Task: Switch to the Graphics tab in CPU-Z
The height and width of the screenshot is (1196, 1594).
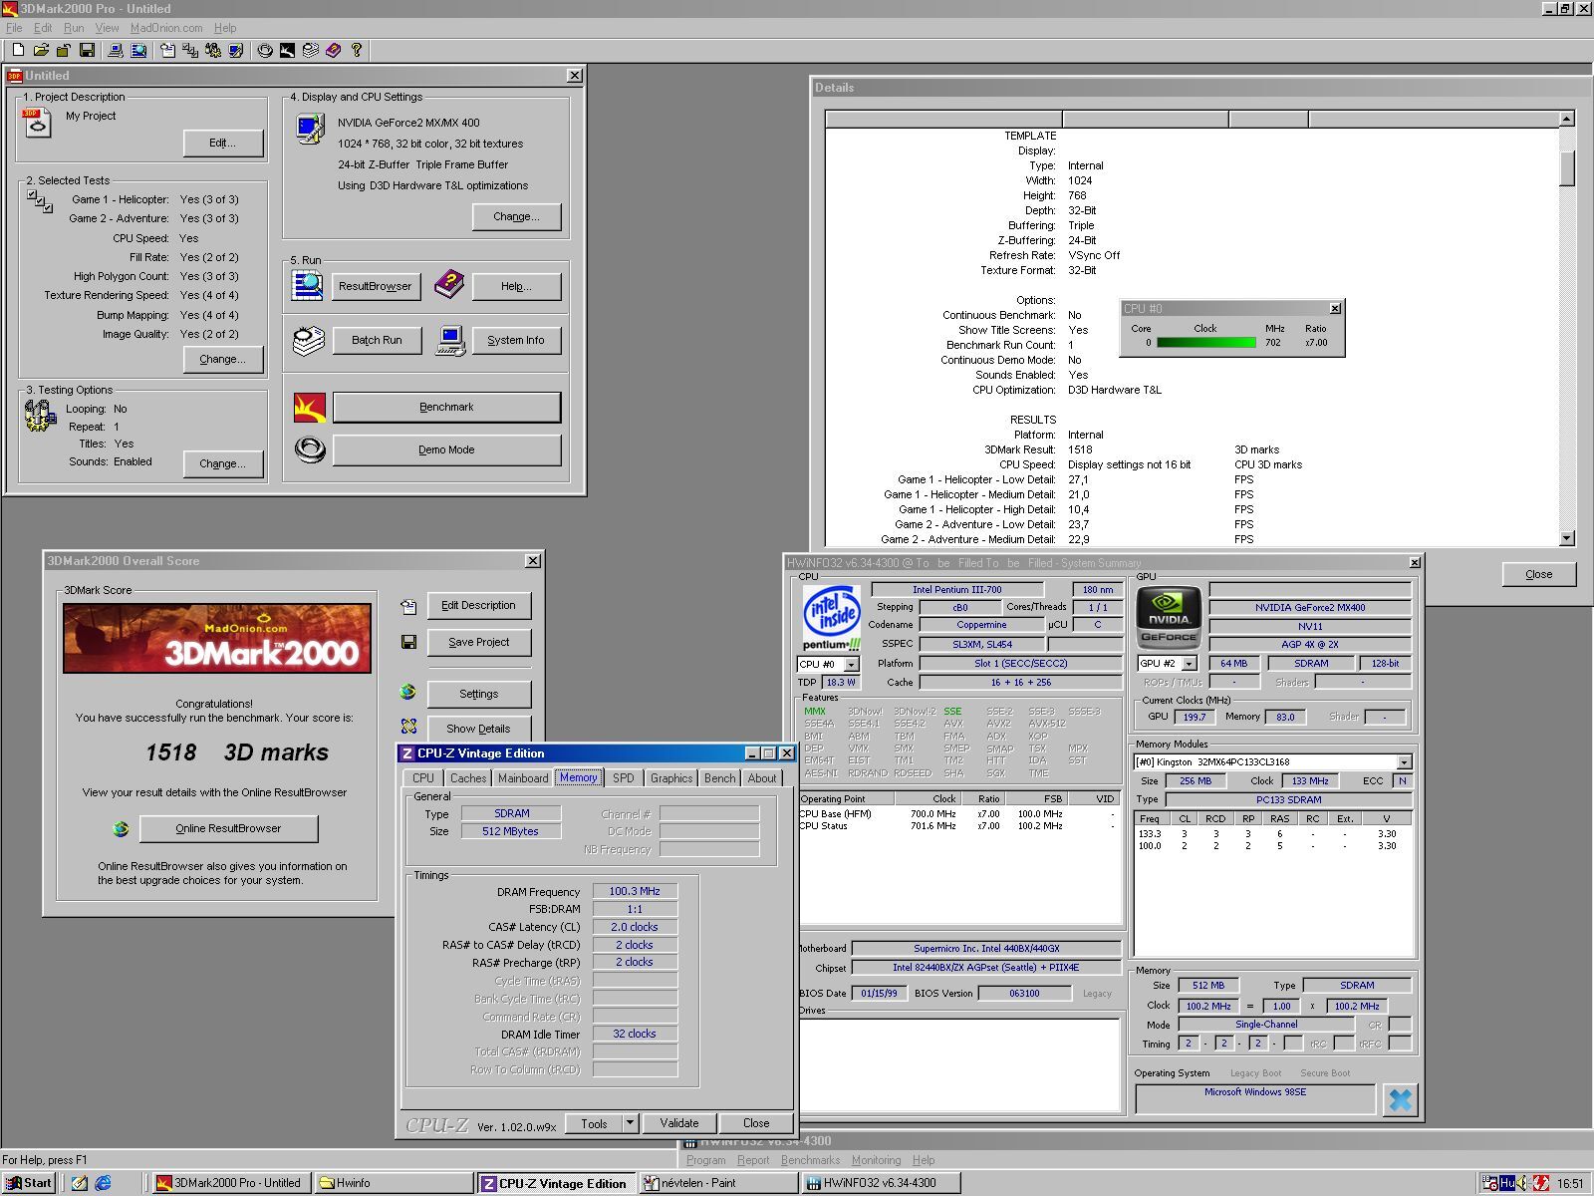Action: (671, 778)
